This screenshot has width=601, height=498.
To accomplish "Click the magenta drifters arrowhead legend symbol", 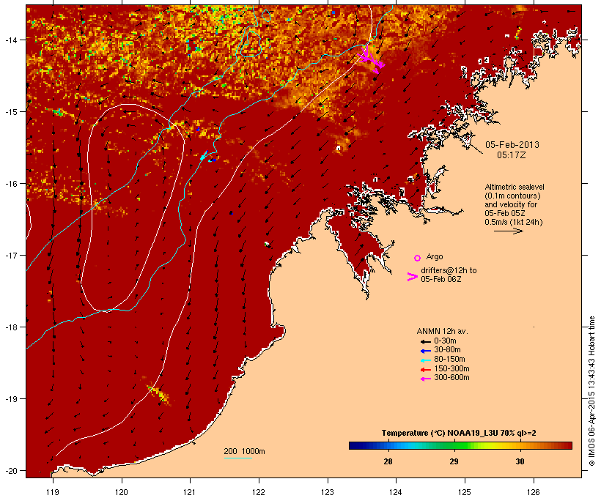I will [x=413, y=277].
